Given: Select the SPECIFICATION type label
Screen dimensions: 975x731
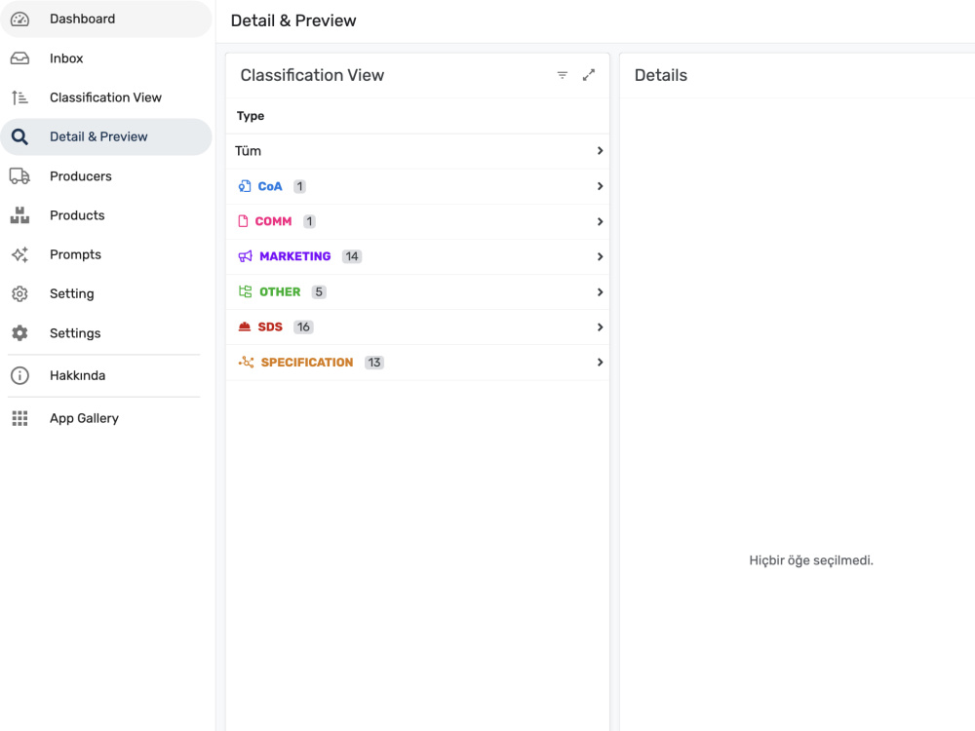Looking at the screenshot, I should click(306, 363).
